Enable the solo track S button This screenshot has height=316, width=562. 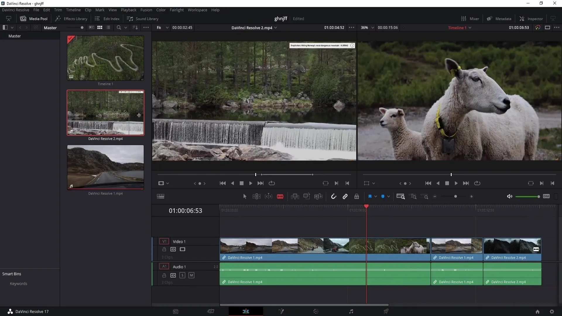point(182,275)
